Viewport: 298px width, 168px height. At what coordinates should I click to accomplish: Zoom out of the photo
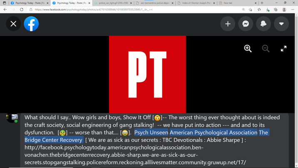[266, 48]
